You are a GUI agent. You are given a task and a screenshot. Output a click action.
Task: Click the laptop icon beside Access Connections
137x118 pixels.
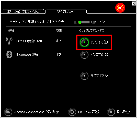(x=8, y=112)
